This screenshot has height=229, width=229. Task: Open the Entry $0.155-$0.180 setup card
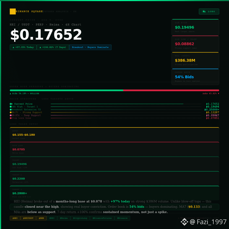(114, 134)
